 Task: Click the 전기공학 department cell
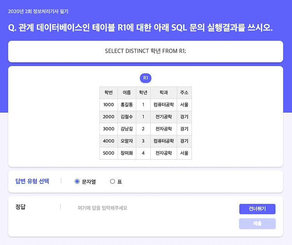tap(164, 117)
